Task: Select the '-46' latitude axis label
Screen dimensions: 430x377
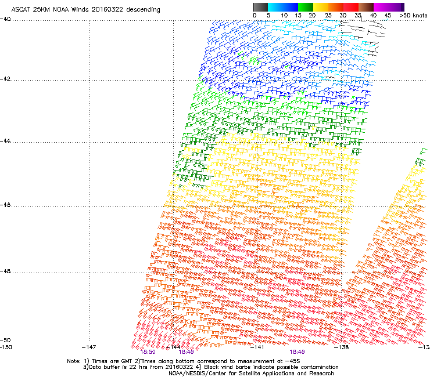Action: click(x=5, y=205)
